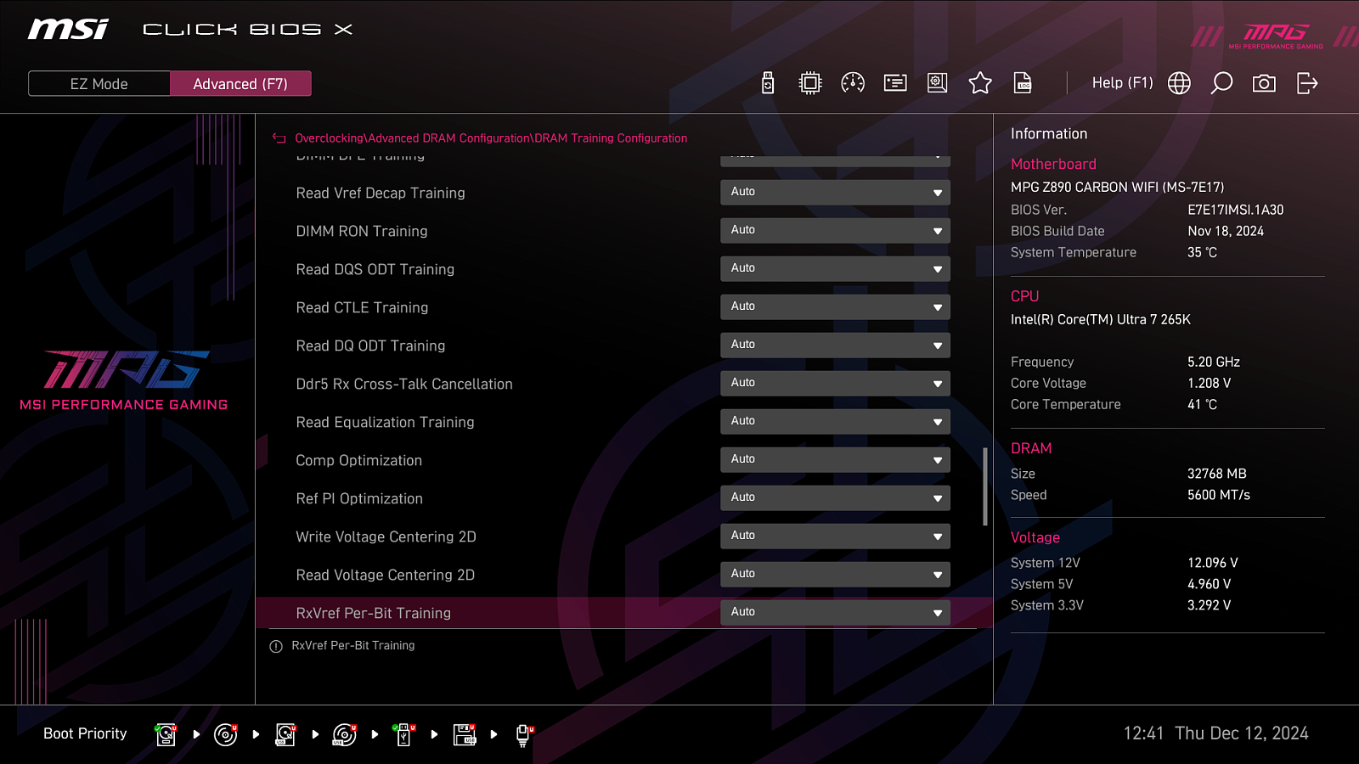Viewport: 1359px width, 764px height.
Task: Click the Overclocking breadcrumb path
Action: (491, 138)
